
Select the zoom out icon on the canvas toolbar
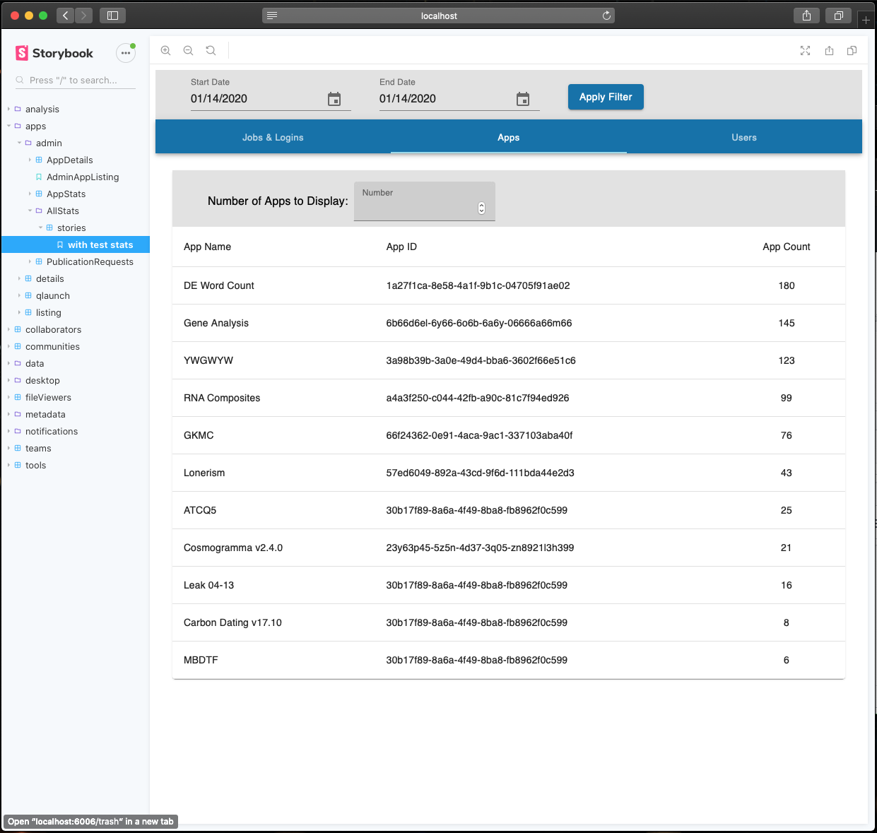point(188,50)
